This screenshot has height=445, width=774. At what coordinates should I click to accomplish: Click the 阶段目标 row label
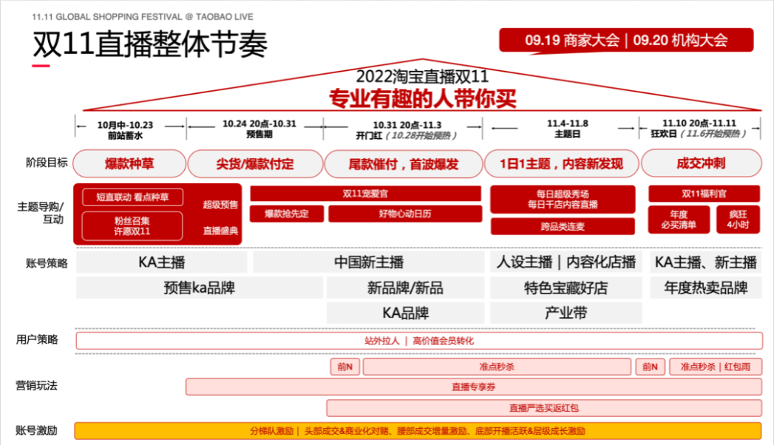tap(47, 163)
